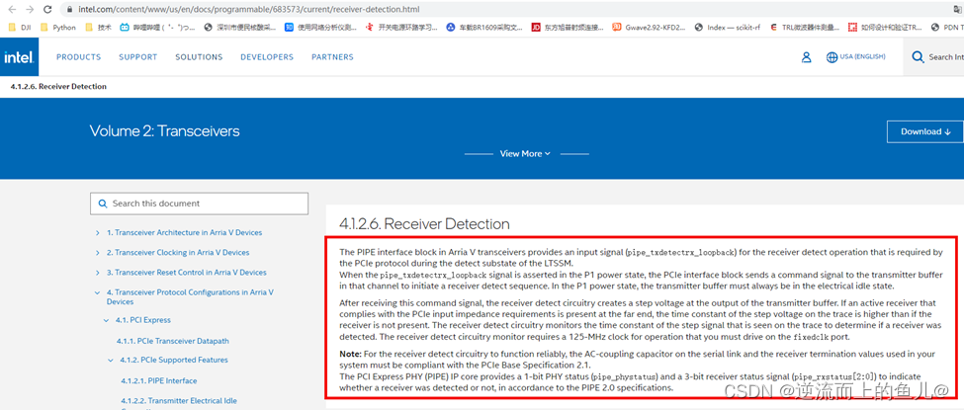Open the PARTNERS menu
The height and width of the screenshot is (410, 964).
coord(332,57)
